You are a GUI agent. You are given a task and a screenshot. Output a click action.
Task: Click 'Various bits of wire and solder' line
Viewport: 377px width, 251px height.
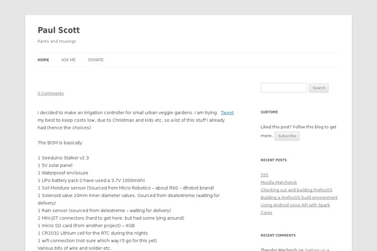[x=75, y=248]
